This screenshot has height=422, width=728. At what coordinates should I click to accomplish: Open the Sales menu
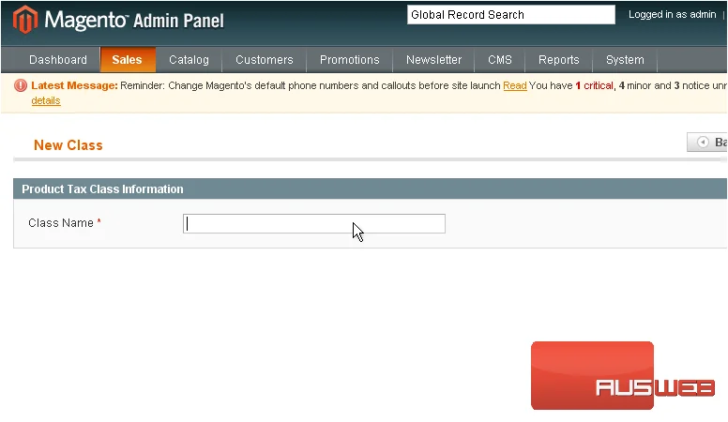(128, 60)
